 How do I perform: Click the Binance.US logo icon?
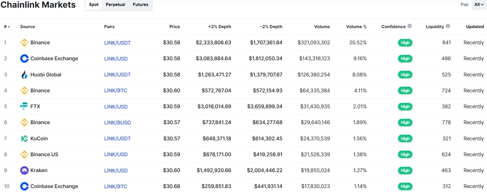(x=24, y=155)
